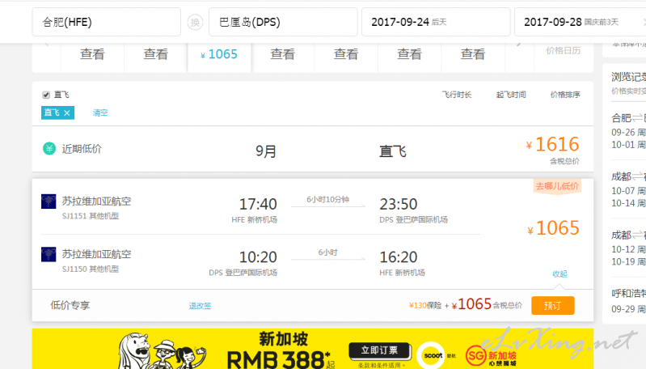Click airline logo for flight SJ1150

coord(49,254)
